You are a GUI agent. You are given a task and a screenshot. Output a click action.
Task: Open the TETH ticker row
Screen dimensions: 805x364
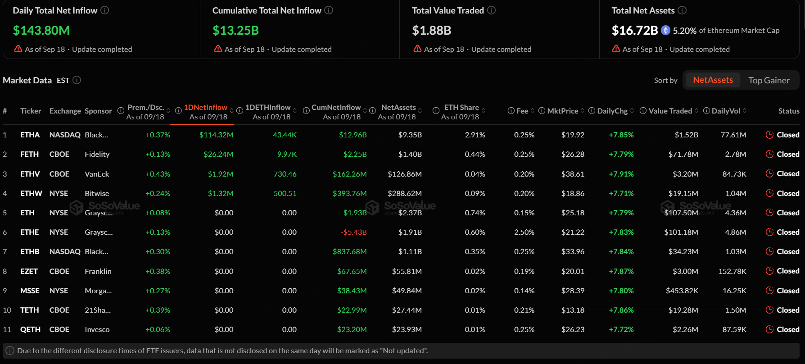pyautogui.click(x=29, y=310)
